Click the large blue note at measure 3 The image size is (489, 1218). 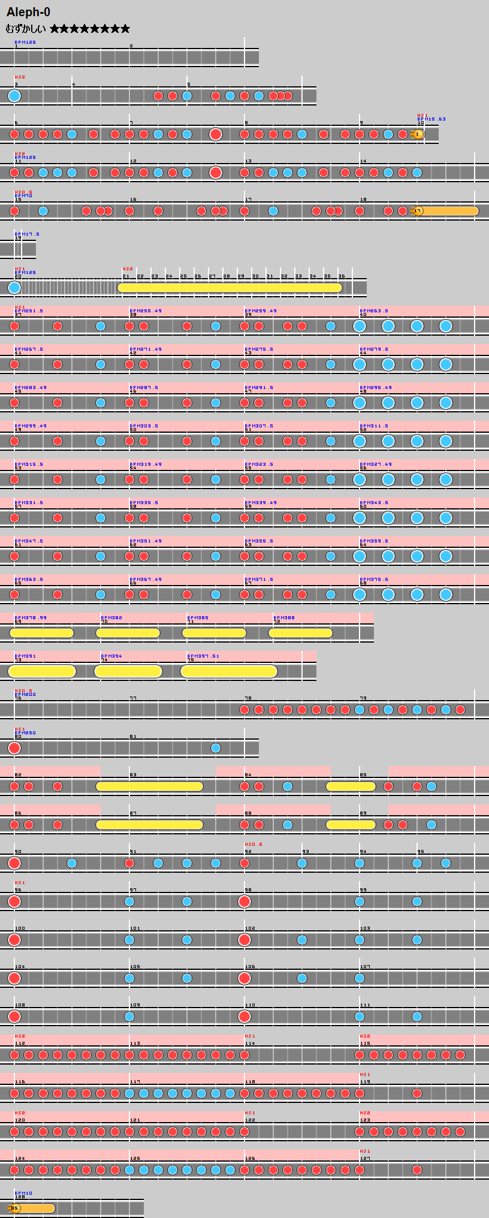[14, 96]
